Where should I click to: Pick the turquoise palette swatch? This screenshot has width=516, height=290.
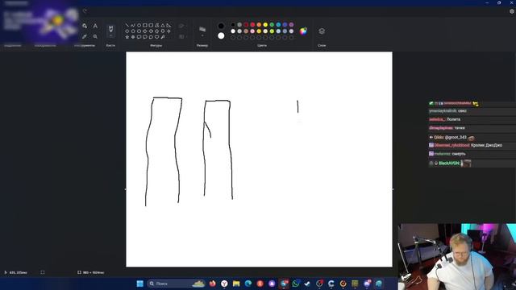[278, 25]
